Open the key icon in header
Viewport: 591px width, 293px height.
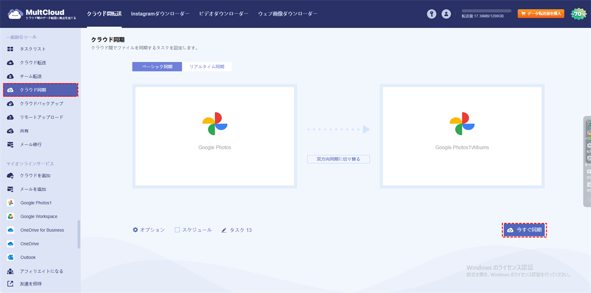pos(432,14)
